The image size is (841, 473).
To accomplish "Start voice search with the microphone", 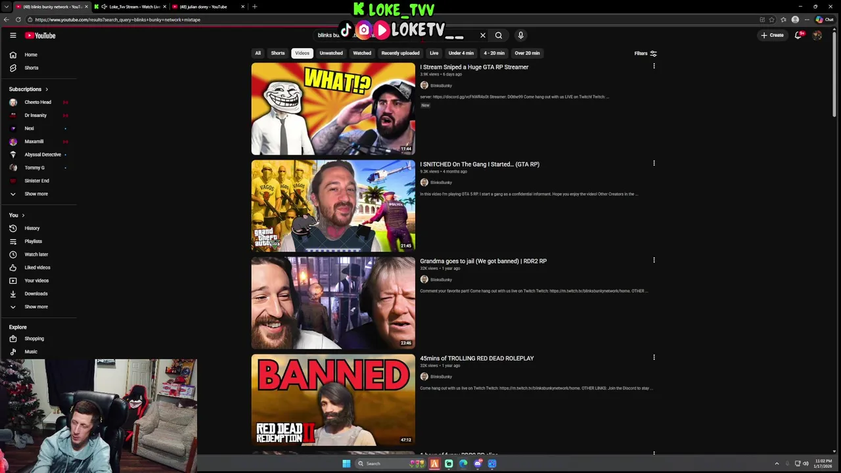I will click(520, 35).
